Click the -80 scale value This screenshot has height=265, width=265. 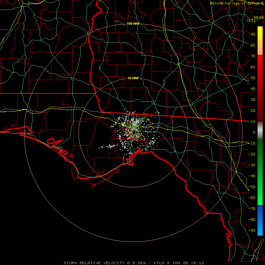252,220
